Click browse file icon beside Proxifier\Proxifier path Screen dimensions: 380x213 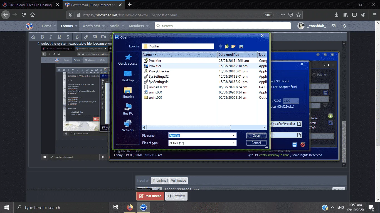click(x=299, y=124)
